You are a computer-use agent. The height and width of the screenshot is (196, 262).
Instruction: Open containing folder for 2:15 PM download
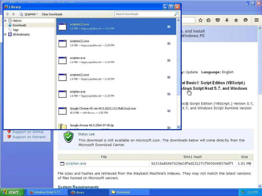point(169,94)
